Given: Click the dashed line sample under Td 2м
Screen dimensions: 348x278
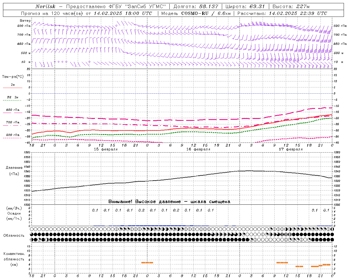Looking at the screenshot, I should tap(13, 100).
